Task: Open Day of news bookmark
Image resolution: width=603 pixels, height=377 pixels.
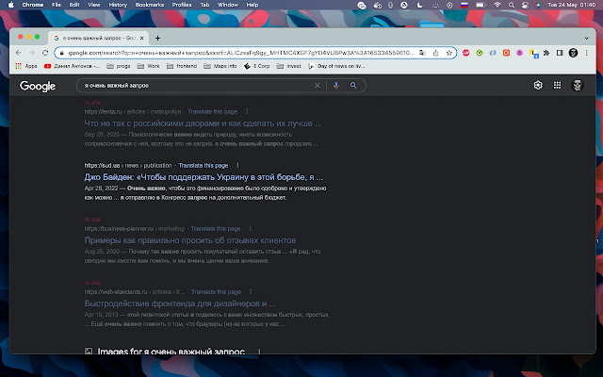Action: (336, 66)
